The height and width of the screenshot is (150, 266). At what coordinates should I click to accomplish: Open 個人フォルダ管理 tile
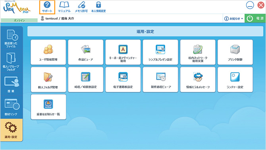pos(48,80)
